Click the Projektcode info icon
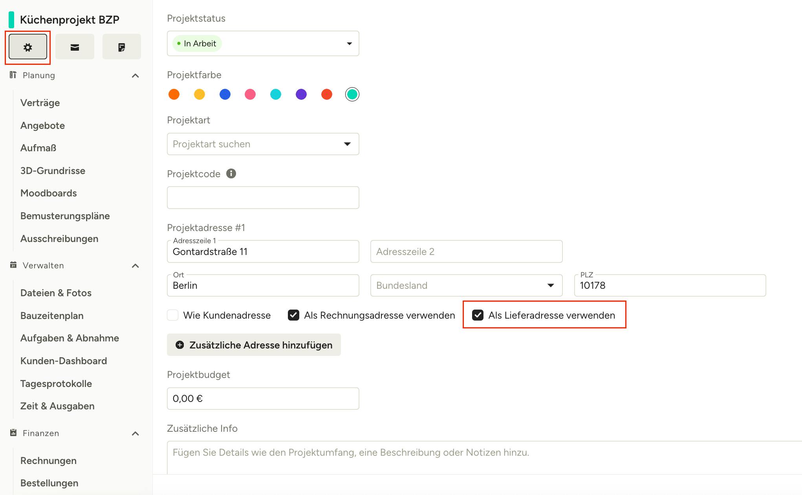Screen dimensions: 802x495 [231, 174]
